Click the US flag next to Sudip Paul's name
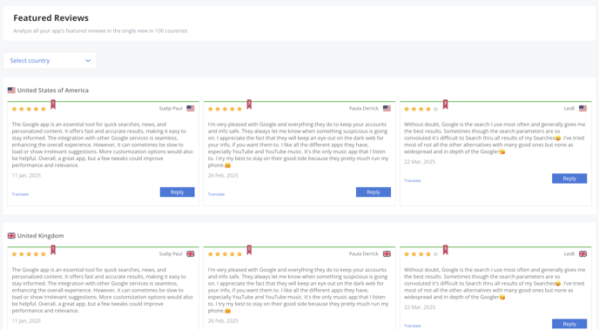 pyautogui.click(x=191, y=109)
